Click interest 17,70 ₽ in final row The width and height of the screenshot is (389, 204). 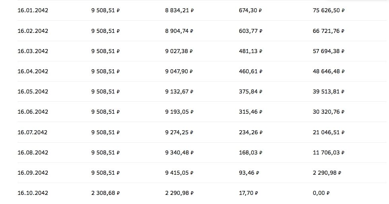coord(248,193)
